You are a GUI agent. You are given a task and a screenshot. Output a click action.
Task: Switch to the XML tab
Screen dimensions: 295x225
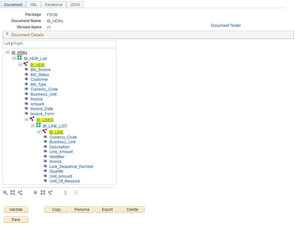point(33,4)
